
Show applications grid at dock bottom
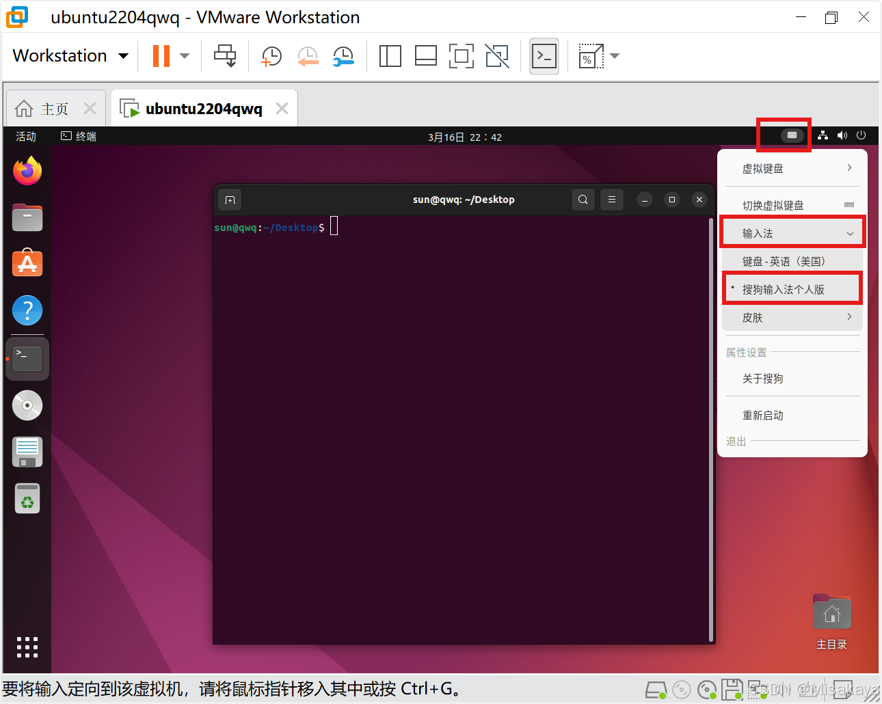click(x=27, y=647)
